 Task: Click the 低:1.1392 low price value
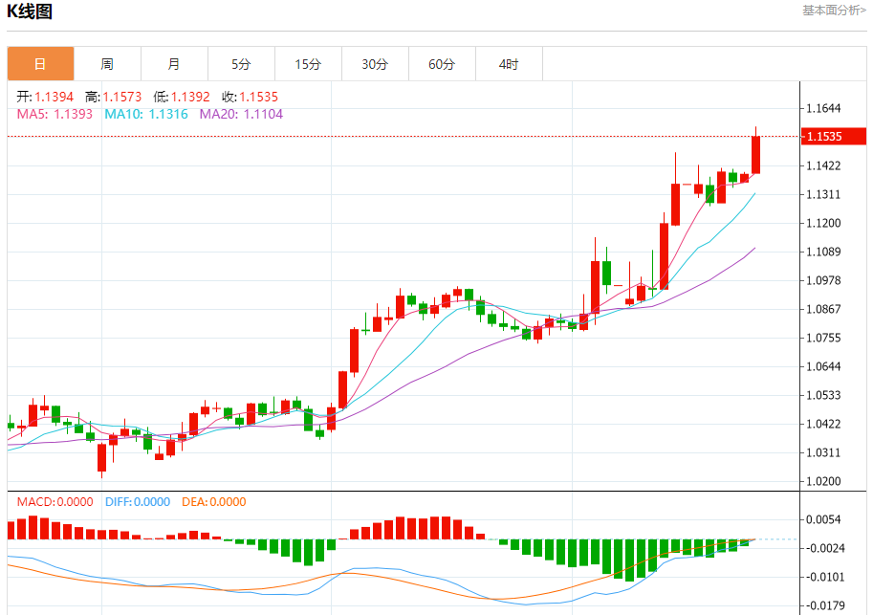point(182,97)
